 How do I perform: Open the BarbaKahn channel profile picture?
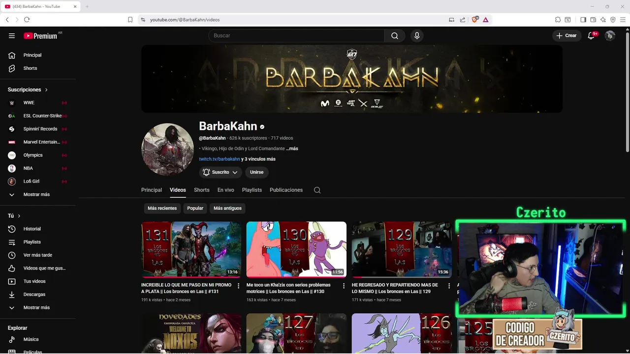pyautogui.click(x=167, y=149)
